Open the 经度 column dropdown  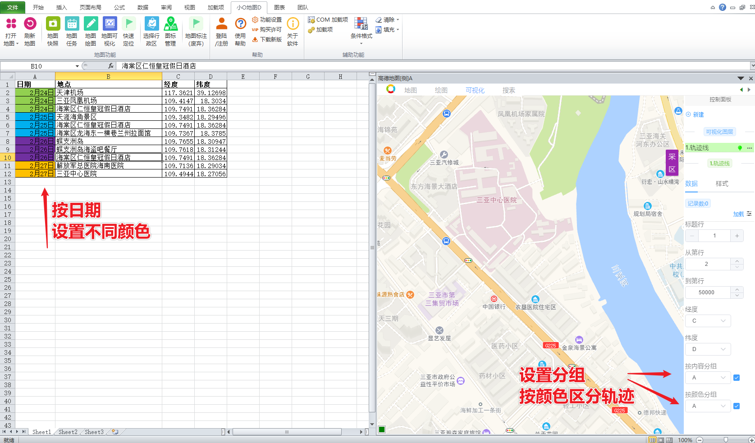pyautogui.click(x=708, y=321)
